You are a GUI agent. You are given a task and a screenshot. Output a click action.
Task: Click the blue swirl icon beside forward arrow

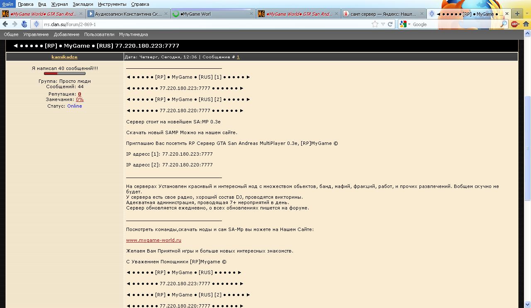(x=24, y=24)
